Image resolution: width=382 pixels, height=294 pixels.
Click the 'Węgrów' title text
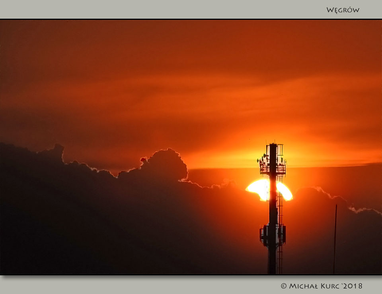click(x=343, y=10)
